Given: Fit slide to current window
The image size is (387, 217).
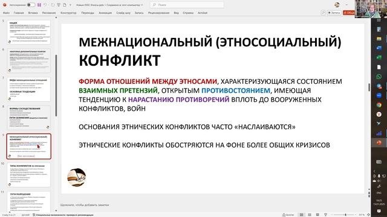Looking at the screenshot, I should click(x=368, y=215).
